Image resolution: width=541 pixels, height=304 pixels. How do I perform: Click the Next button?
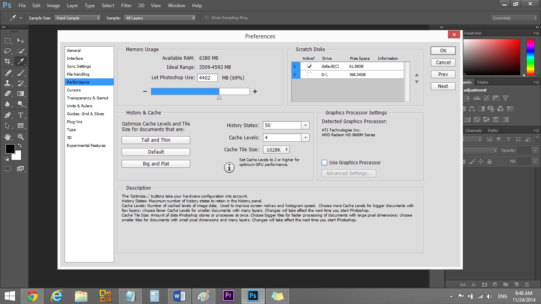[443, 86]
